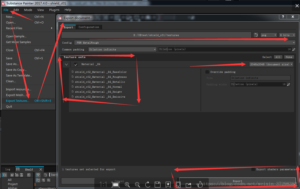Screen dimensions: 300x189
Task: Open the Override padding Type field
Action: click(x=260, y=78)
